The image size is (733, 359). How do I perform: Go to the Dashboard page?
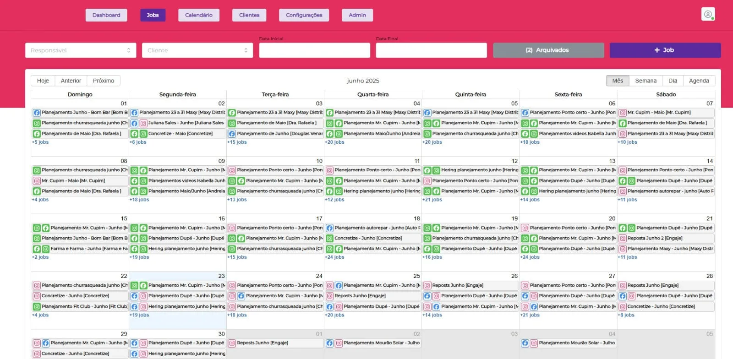coord(106,15)
